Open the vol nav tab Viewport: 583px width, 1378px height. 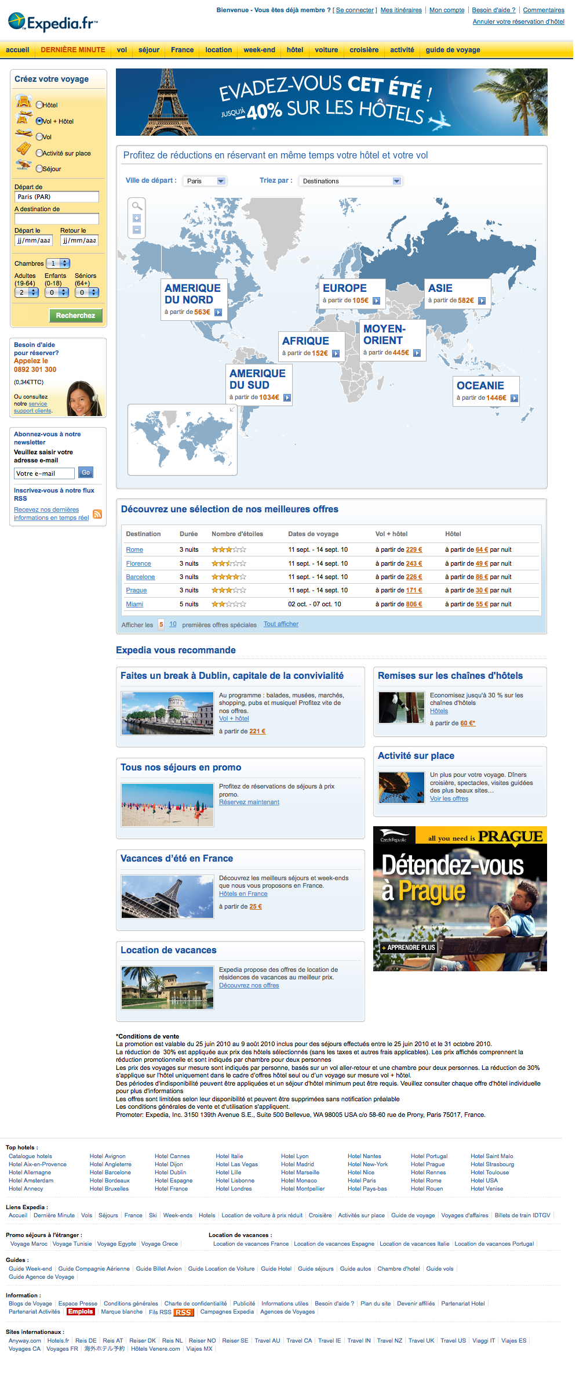[x=122, y=50]
